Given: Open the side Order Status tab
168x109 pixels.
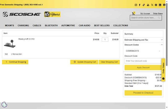Looking at the screenshot, I should tap(163, 70).
